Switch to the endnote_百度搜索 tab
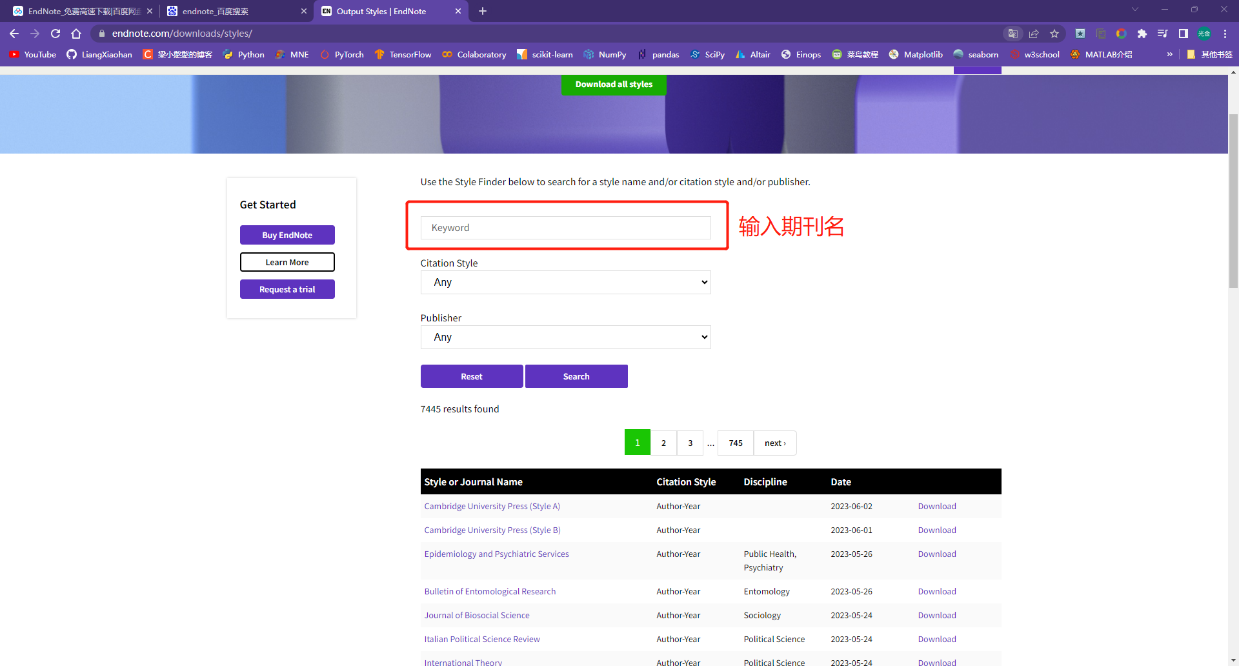Viewport: 1239px width, 666px height. point(236,11)
